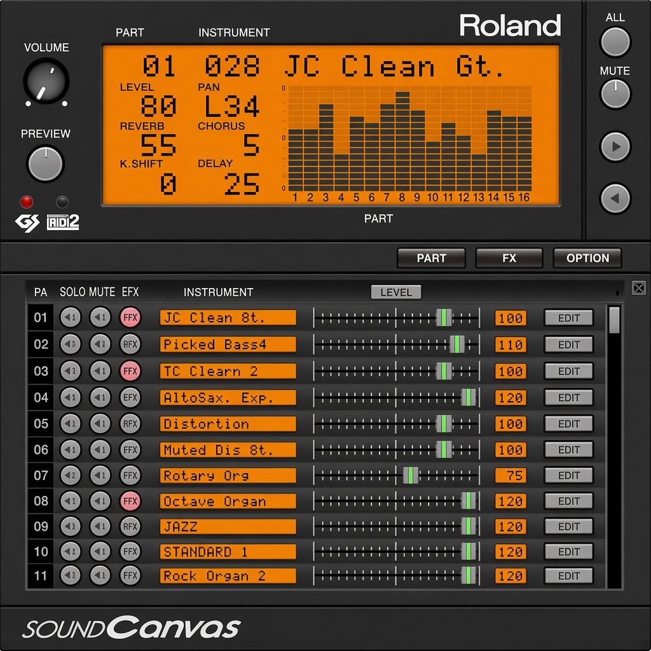Viewport: 651px width, 651px height.
Task: Click EDIT button for part 07
Action: pos(568,476)
